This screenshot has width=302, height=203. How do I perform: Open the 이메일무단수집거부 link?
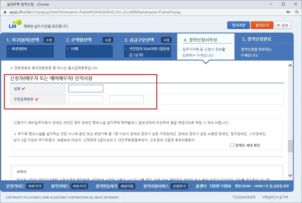[275, 197]
